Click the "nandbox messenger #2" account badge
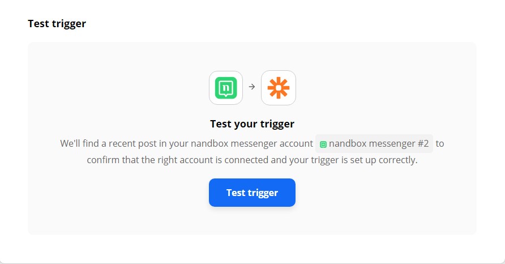 point(374,143)
